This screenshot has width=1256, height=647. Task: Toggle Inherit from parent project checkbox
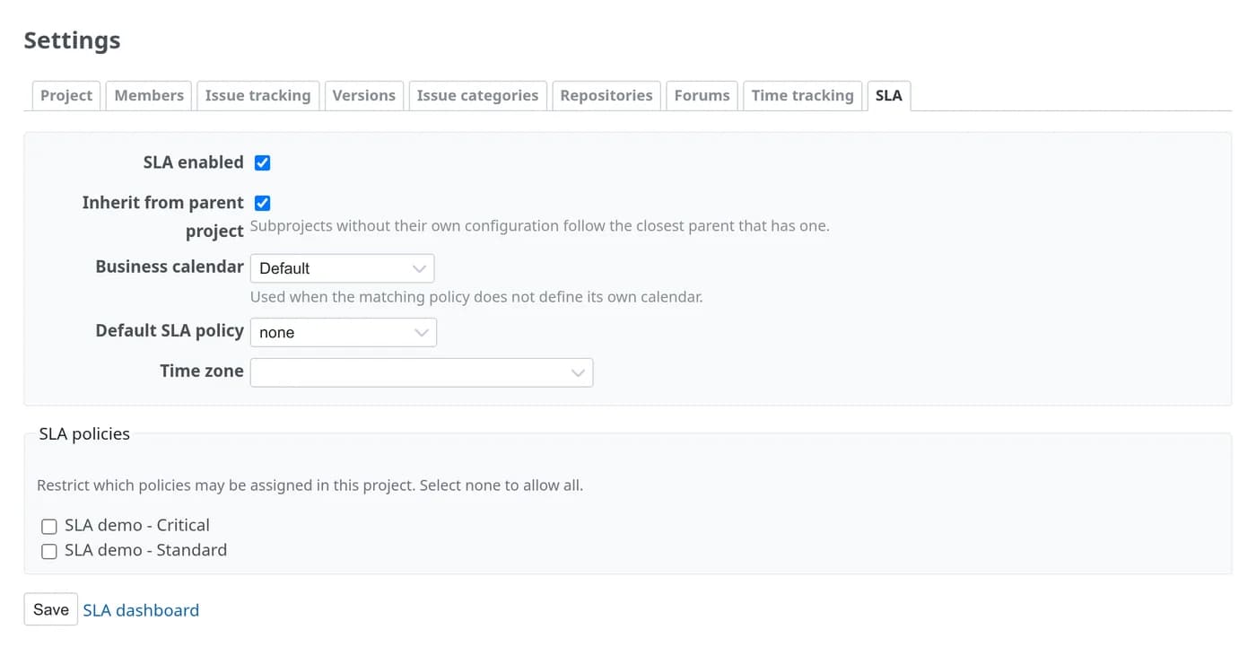[x=262, y=203]
